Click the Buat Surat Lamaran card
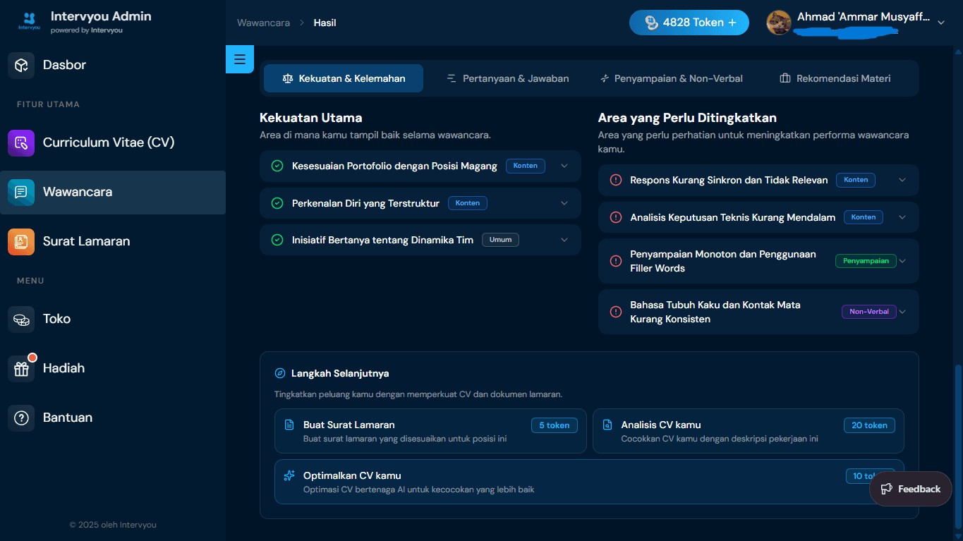 (x=430, y=431)
